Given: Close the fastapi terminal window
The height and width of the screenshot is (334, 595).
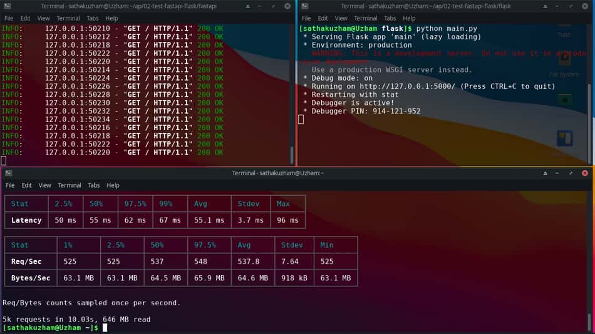Looking at the screenshot, I should pyautogui.click(x=287, y=6).
